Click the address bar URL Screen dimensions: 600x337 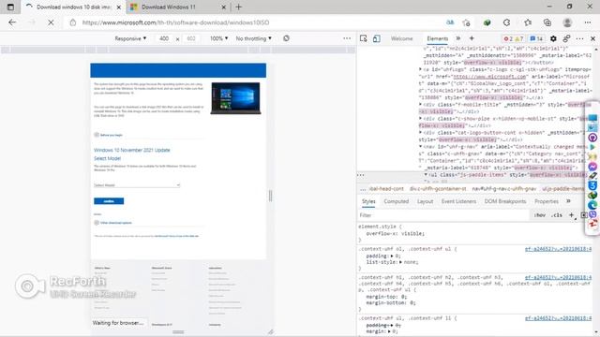tap(175, 22)
